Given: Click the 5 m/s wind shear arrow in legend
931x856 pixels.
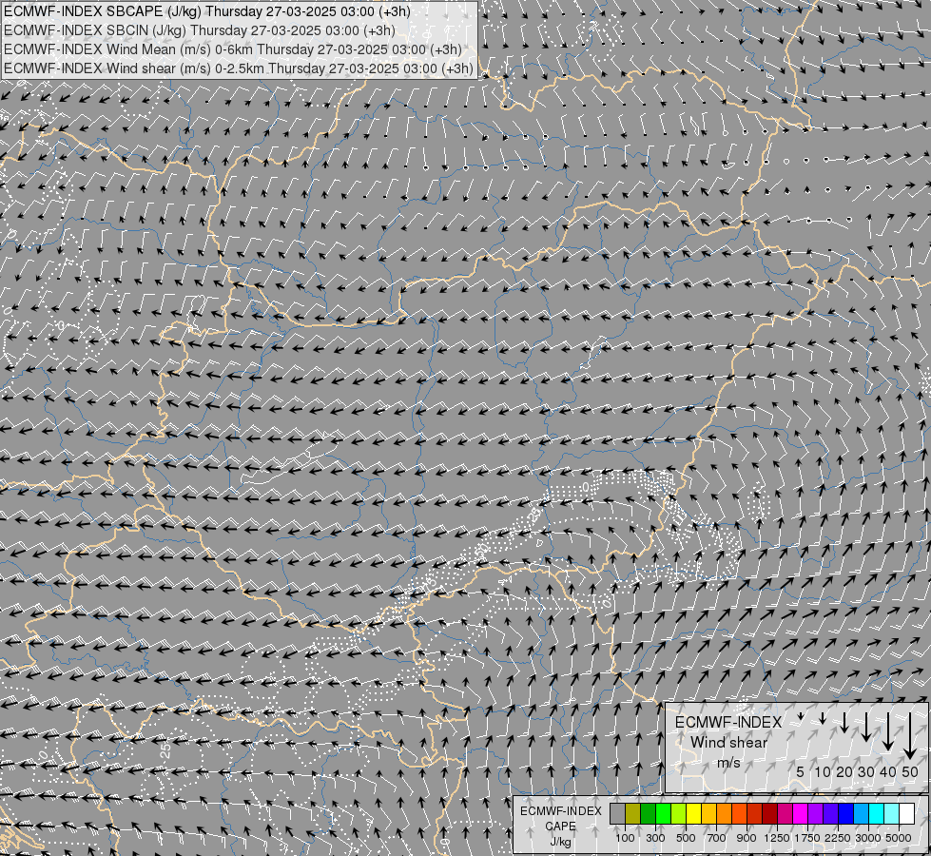Looking at the screenshot, I should coord(801,716).
